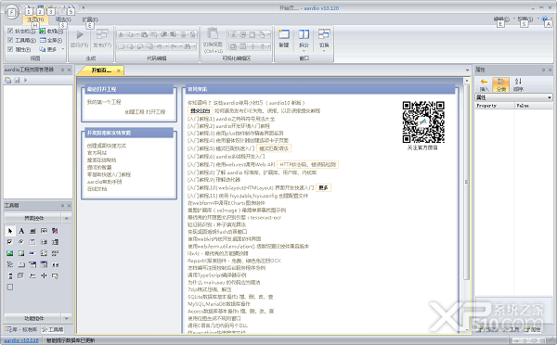557x345 pixels.
Task: Open the properties object combo box
Action: tap(513, 97)
